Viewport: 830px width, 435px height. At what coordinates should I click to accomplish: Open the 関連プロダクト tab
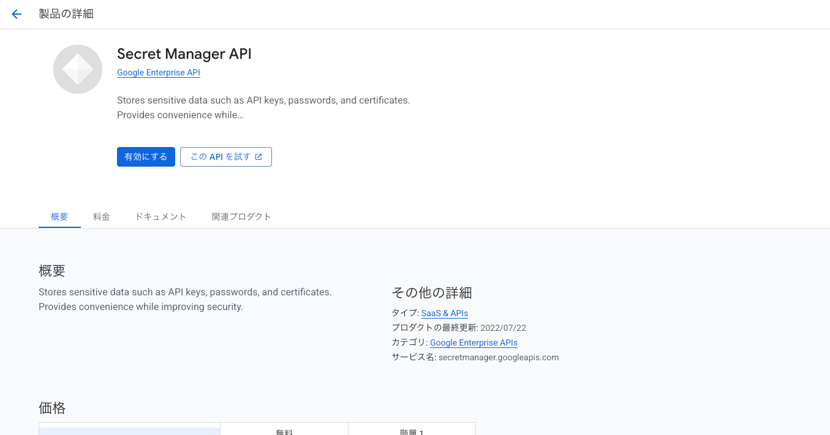tap(241, 217)
